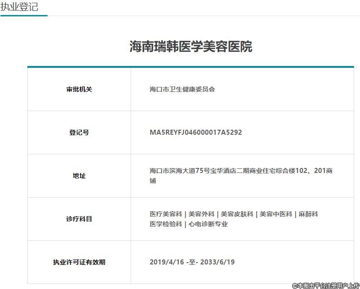Click the 医学检验科 department

[166, 224]
